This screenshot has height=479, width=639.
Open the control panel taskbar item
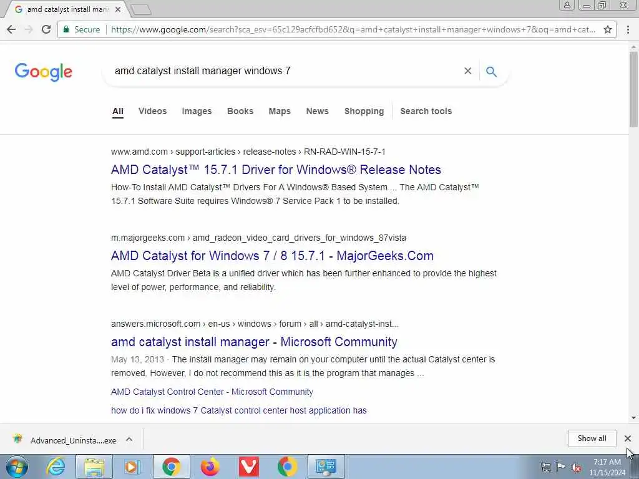326,467
